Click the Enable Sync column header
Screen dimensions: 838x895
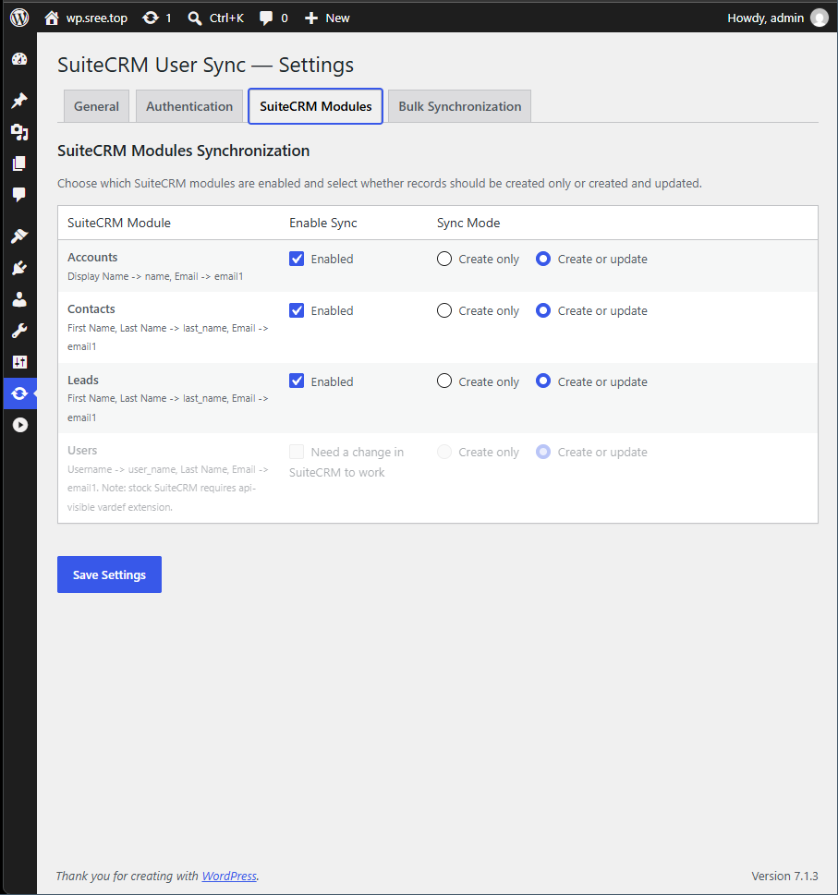[x=323, y=223]
